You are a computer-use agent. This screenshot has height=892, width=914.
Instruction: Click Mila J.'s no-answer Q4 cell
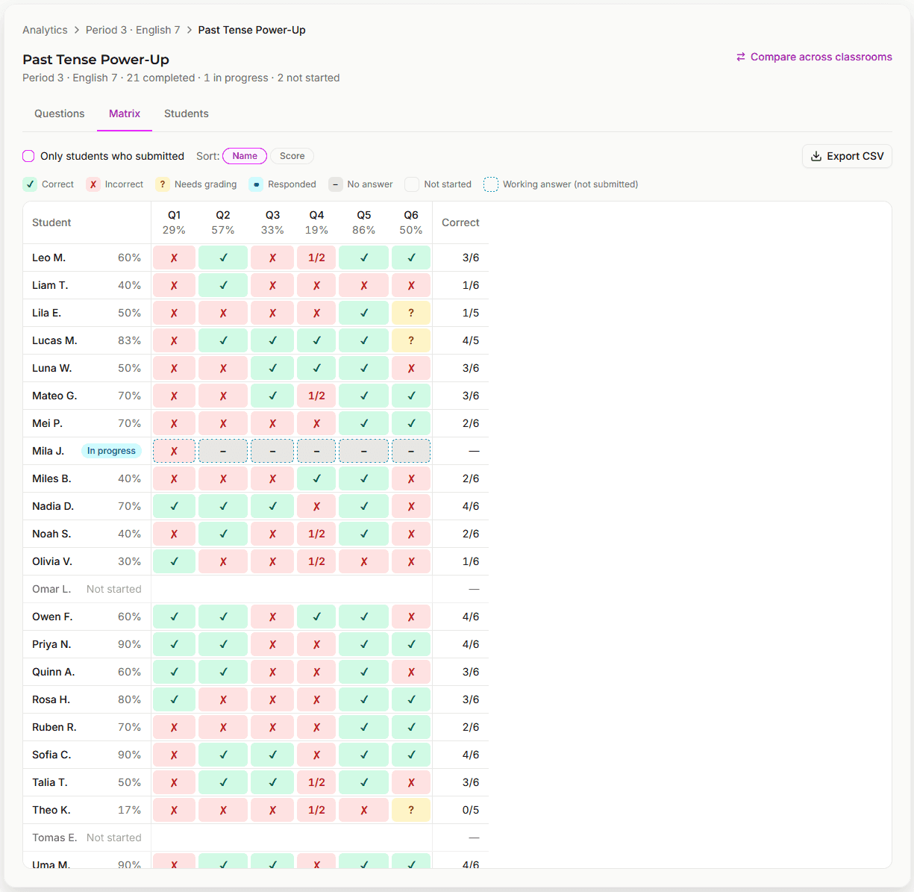pyautogui.click(x=316, y=451)
